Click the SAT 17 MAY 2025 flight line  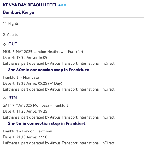click(36, 105)
